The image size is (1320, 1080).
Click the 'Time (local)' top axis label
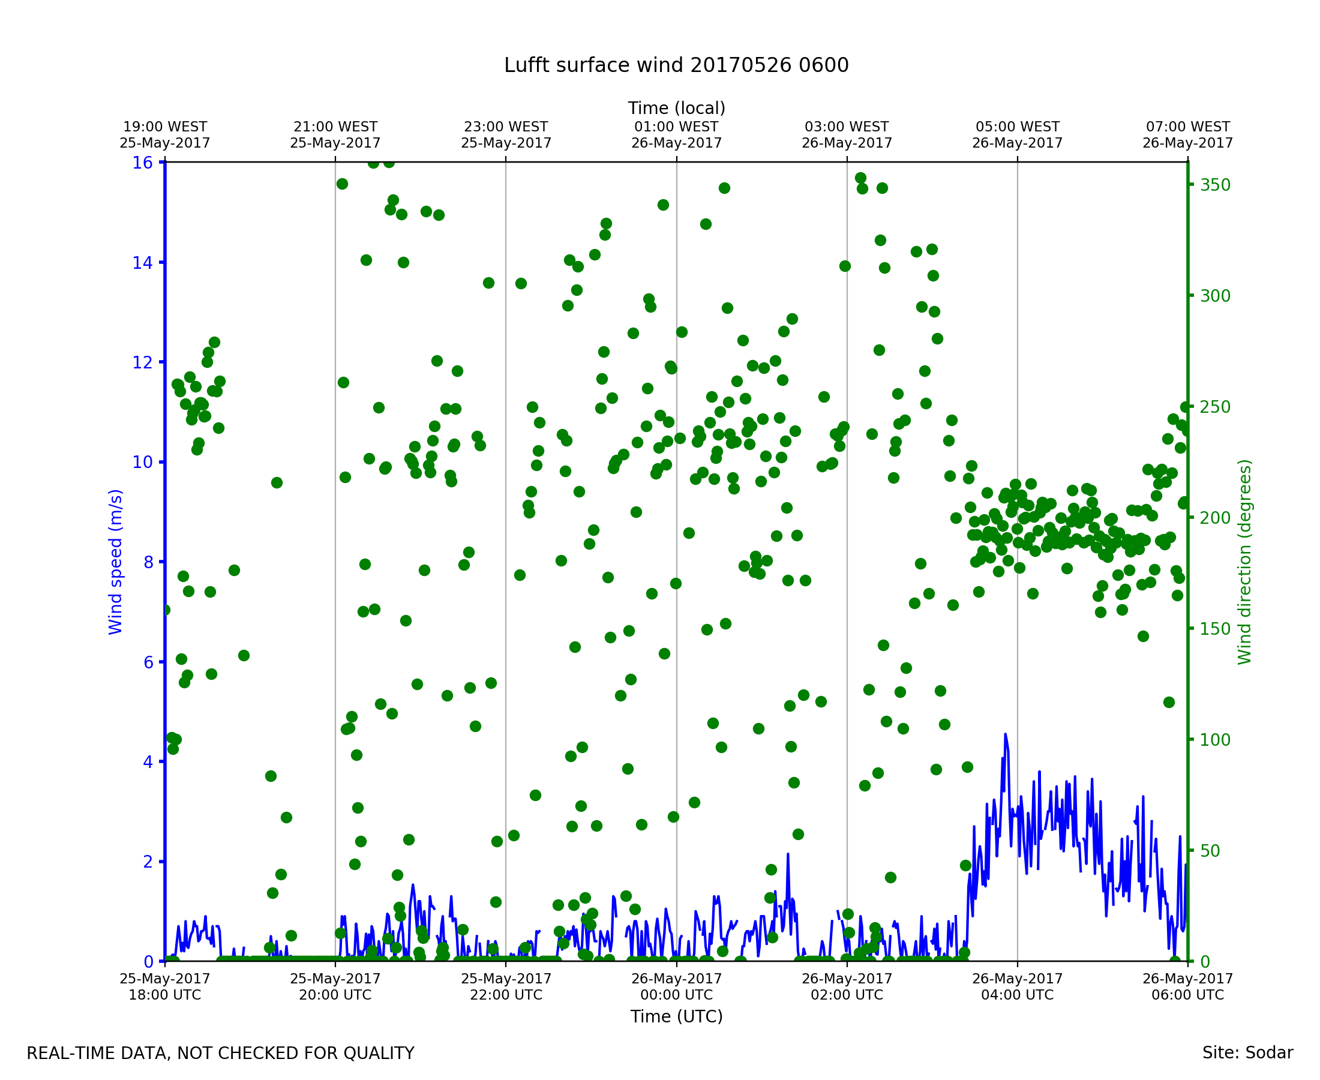[676, 108]
